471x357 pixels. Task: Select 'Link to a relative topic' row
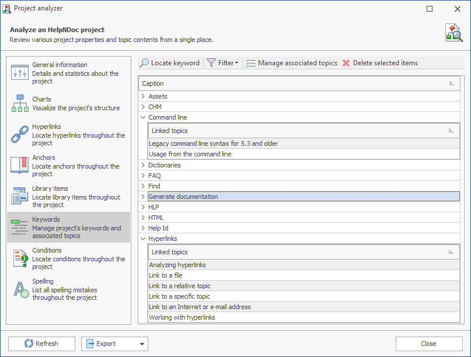coord(303,286)
